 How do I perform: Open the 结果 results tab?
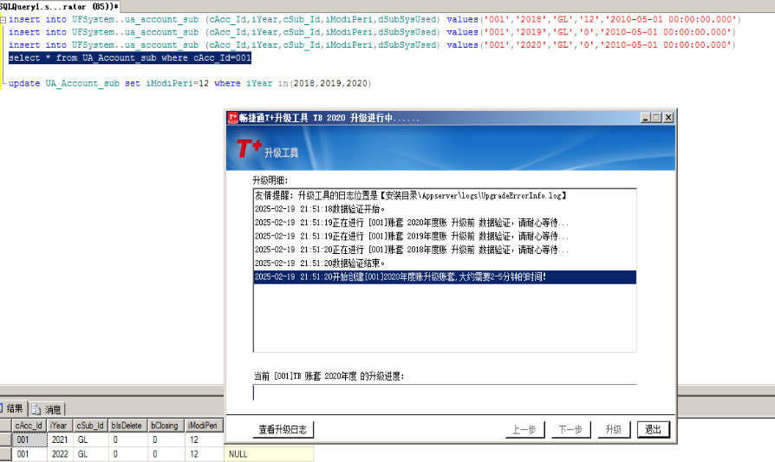coord(12,408)
